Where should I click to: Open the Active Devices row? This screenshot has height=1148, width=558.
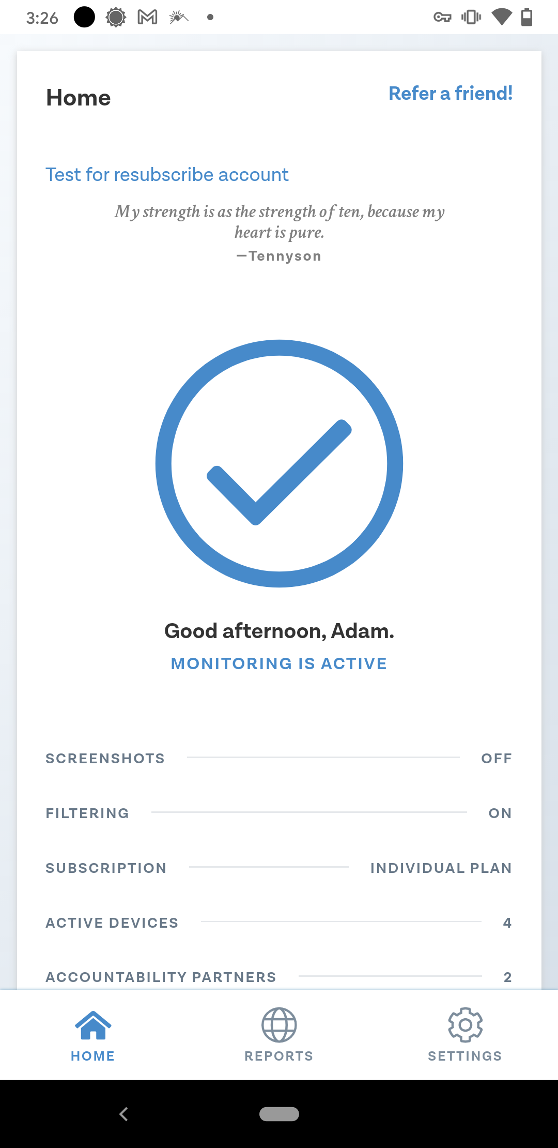coord(279,923)
